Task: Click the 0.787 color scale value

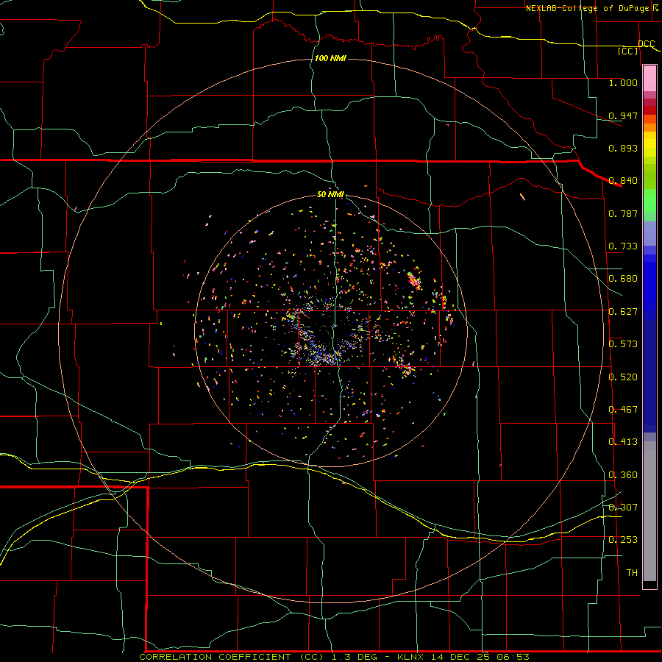Action: pyautogui.click(x=623, y=213)
